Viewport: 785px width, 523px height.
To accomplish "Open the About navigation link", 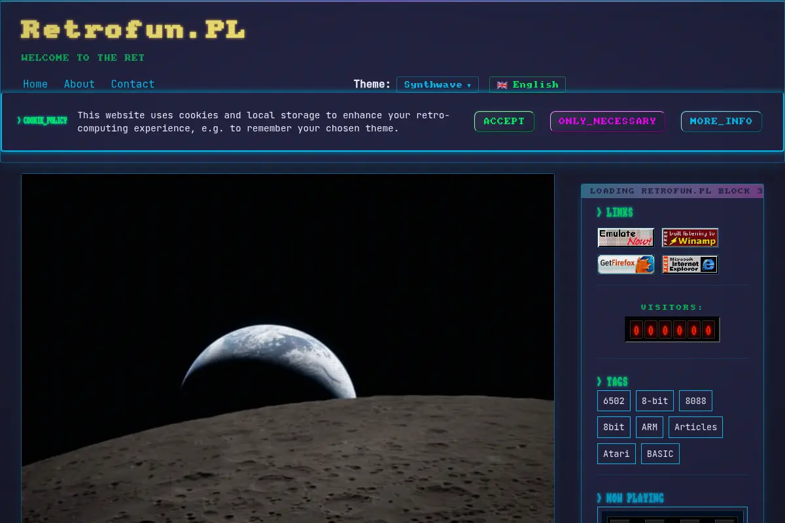I will tap(79, 84).
